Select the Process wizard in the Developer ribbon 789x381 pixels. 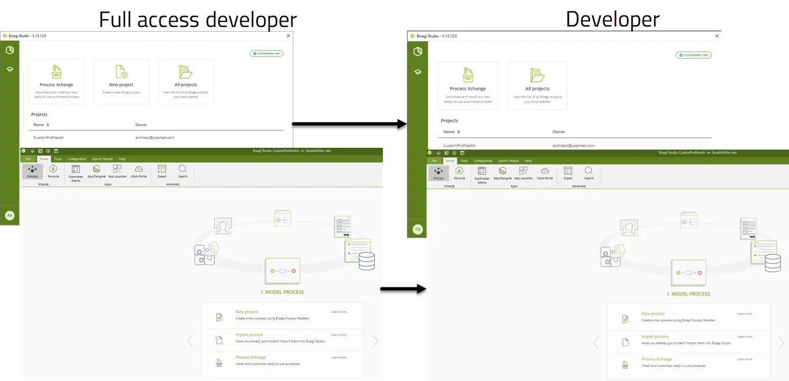coord(438,173)
